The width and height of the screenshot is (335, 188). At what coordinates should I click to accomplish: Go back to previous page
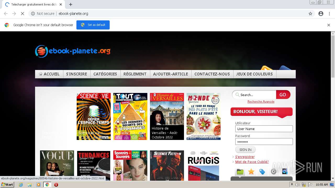click(6, 14)
